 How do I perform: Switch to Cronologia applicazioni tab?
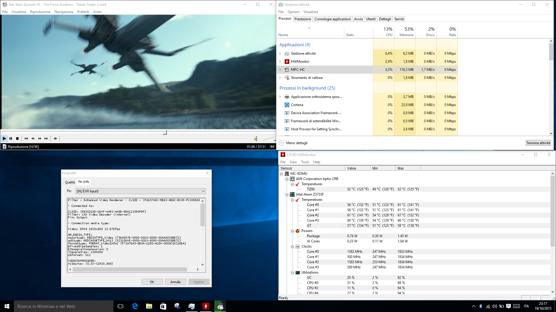332,19
